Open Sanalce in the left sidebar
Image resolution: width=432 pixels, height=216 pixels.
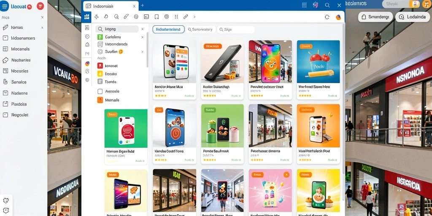(x=19, y=82)
